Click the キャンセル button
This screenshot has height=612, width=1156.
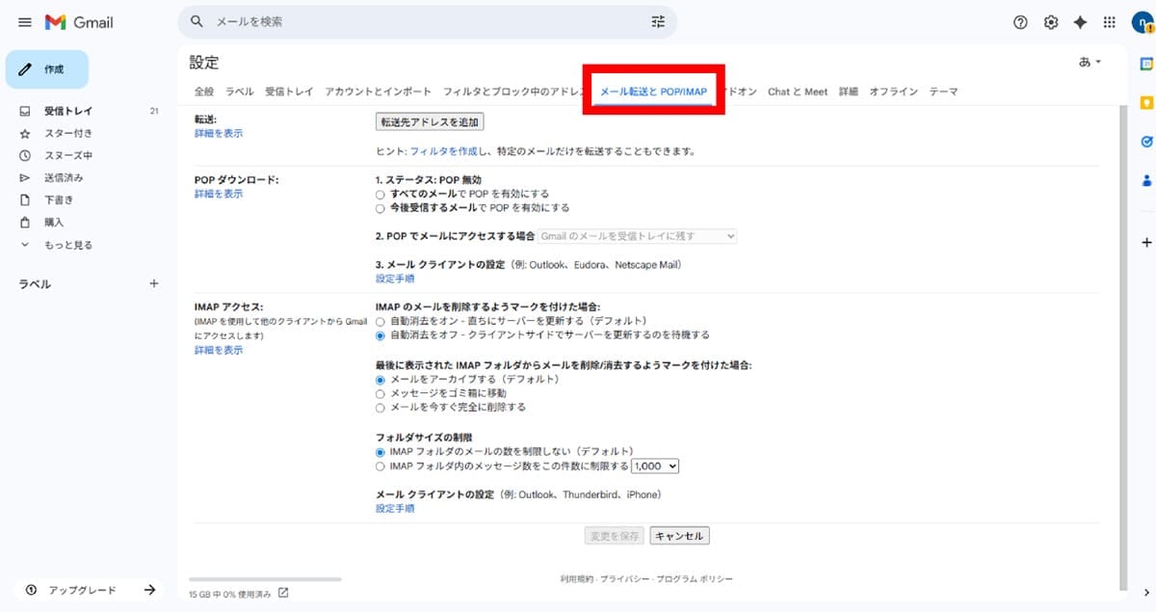point(679,536)
